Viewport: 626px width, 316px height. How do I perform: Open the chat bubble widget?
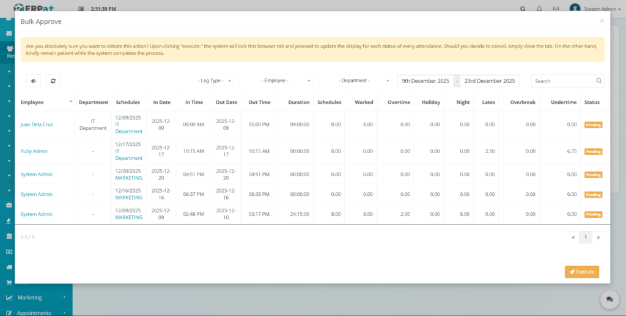tap(609, 299)
